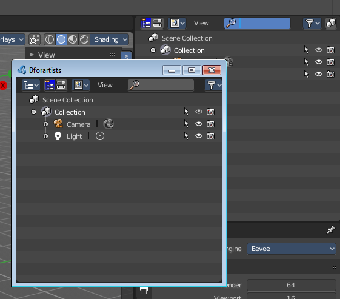Switch to LookDev shading mode
Screen dimensions: 340x299
73,39
